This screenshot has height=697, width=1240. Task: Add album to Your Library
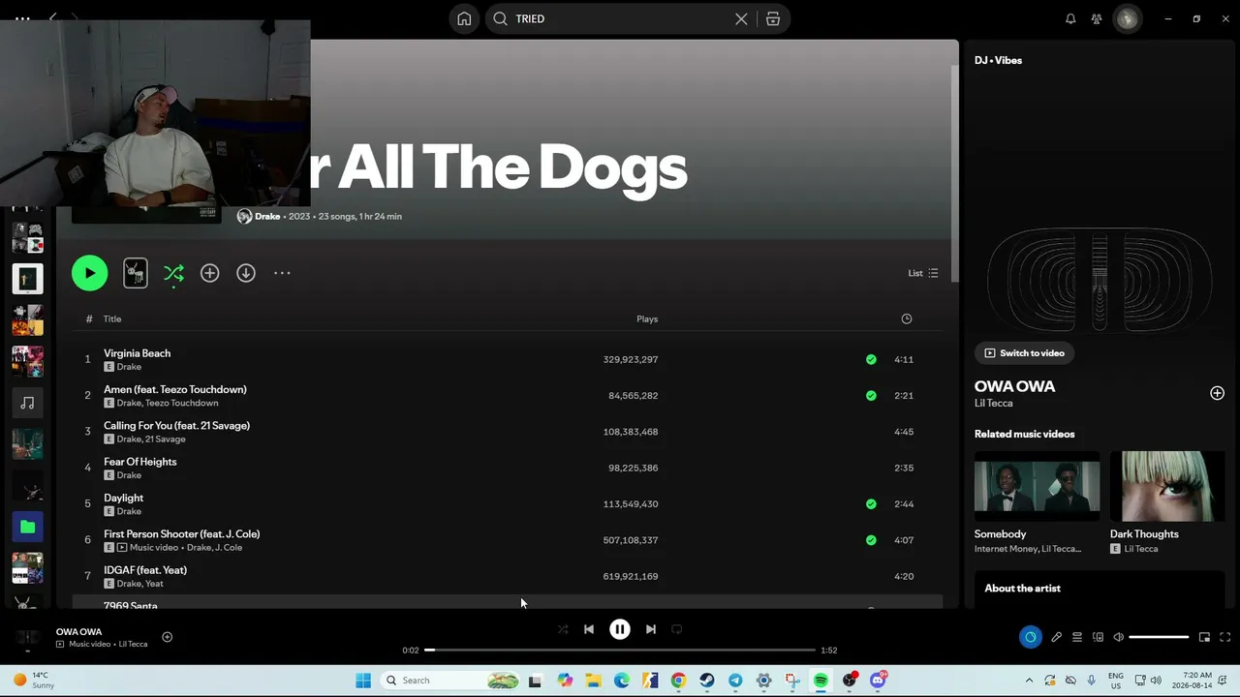pos(209,273)
